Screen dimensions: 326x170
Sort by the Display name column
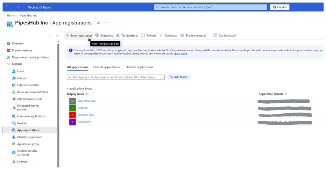tap(78, 94)
